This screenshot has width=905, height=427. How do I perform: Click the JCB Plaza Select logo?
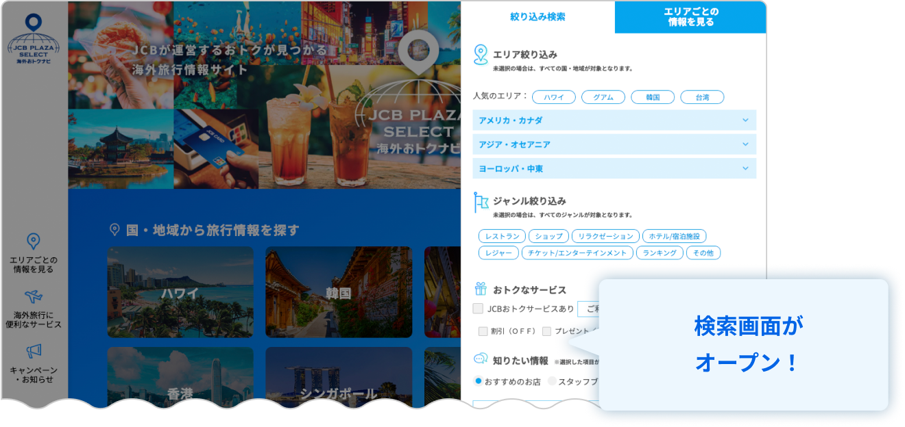pos(34,39)
